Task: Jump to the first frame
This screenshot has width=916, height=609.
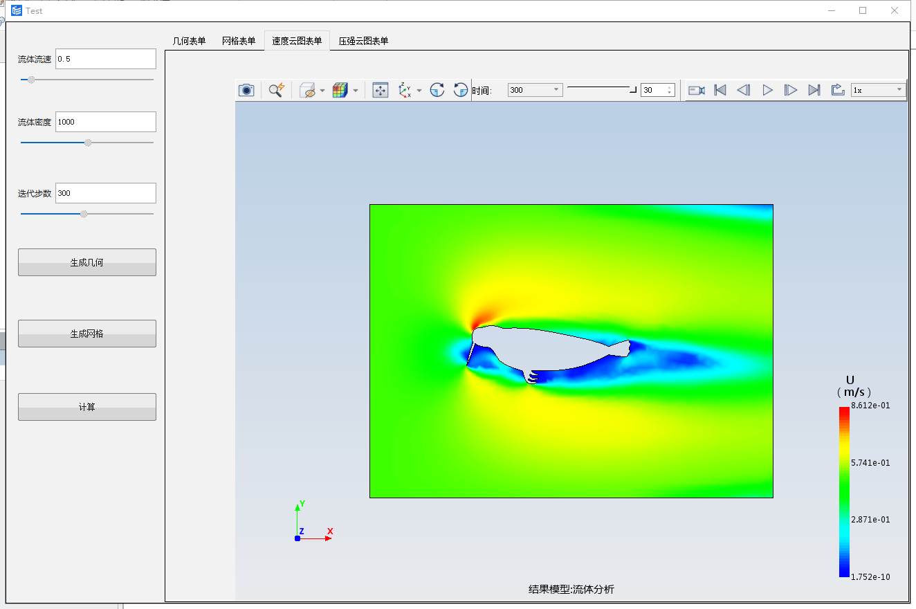Action: 720,90
